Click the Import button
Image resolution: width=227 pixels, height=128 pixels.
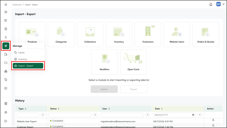104,89
